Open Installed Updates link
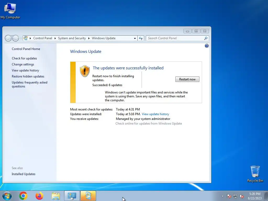Viewport: 268px width, 201px height. [x=23, y=174]
